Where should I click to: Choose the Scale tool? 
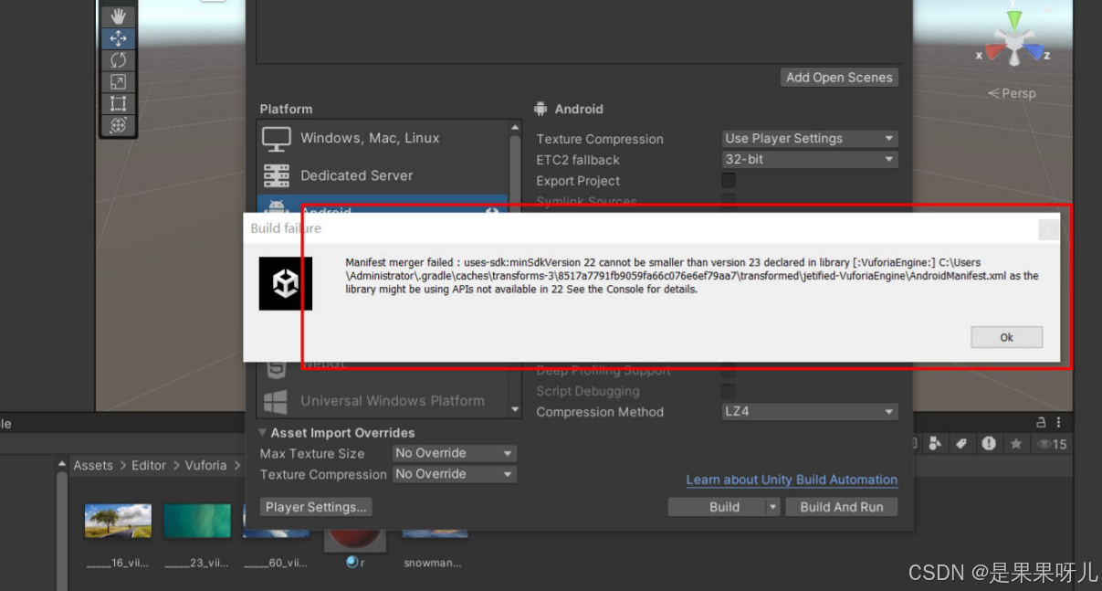click(118, 82)
